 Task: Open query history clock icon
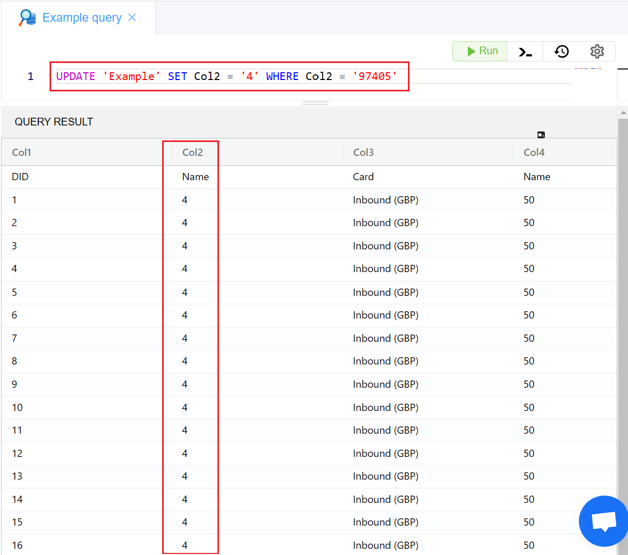561,52
